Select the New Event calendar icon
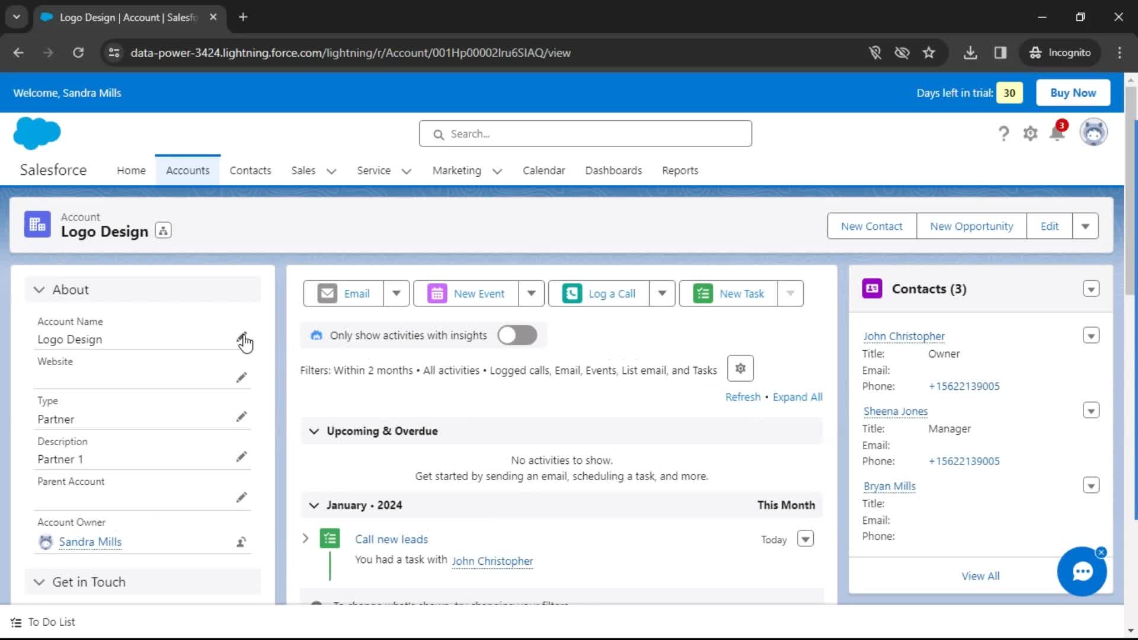The height and width of the screenshot is (640, 1138). click(x=437, y=293)
